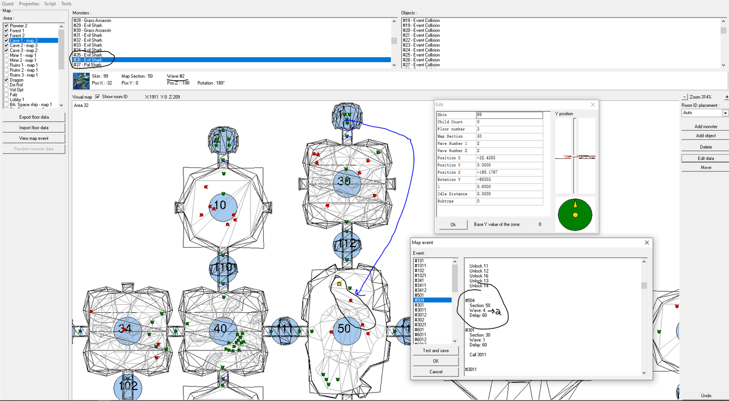Close the Edit dialog

coord(593,105)
